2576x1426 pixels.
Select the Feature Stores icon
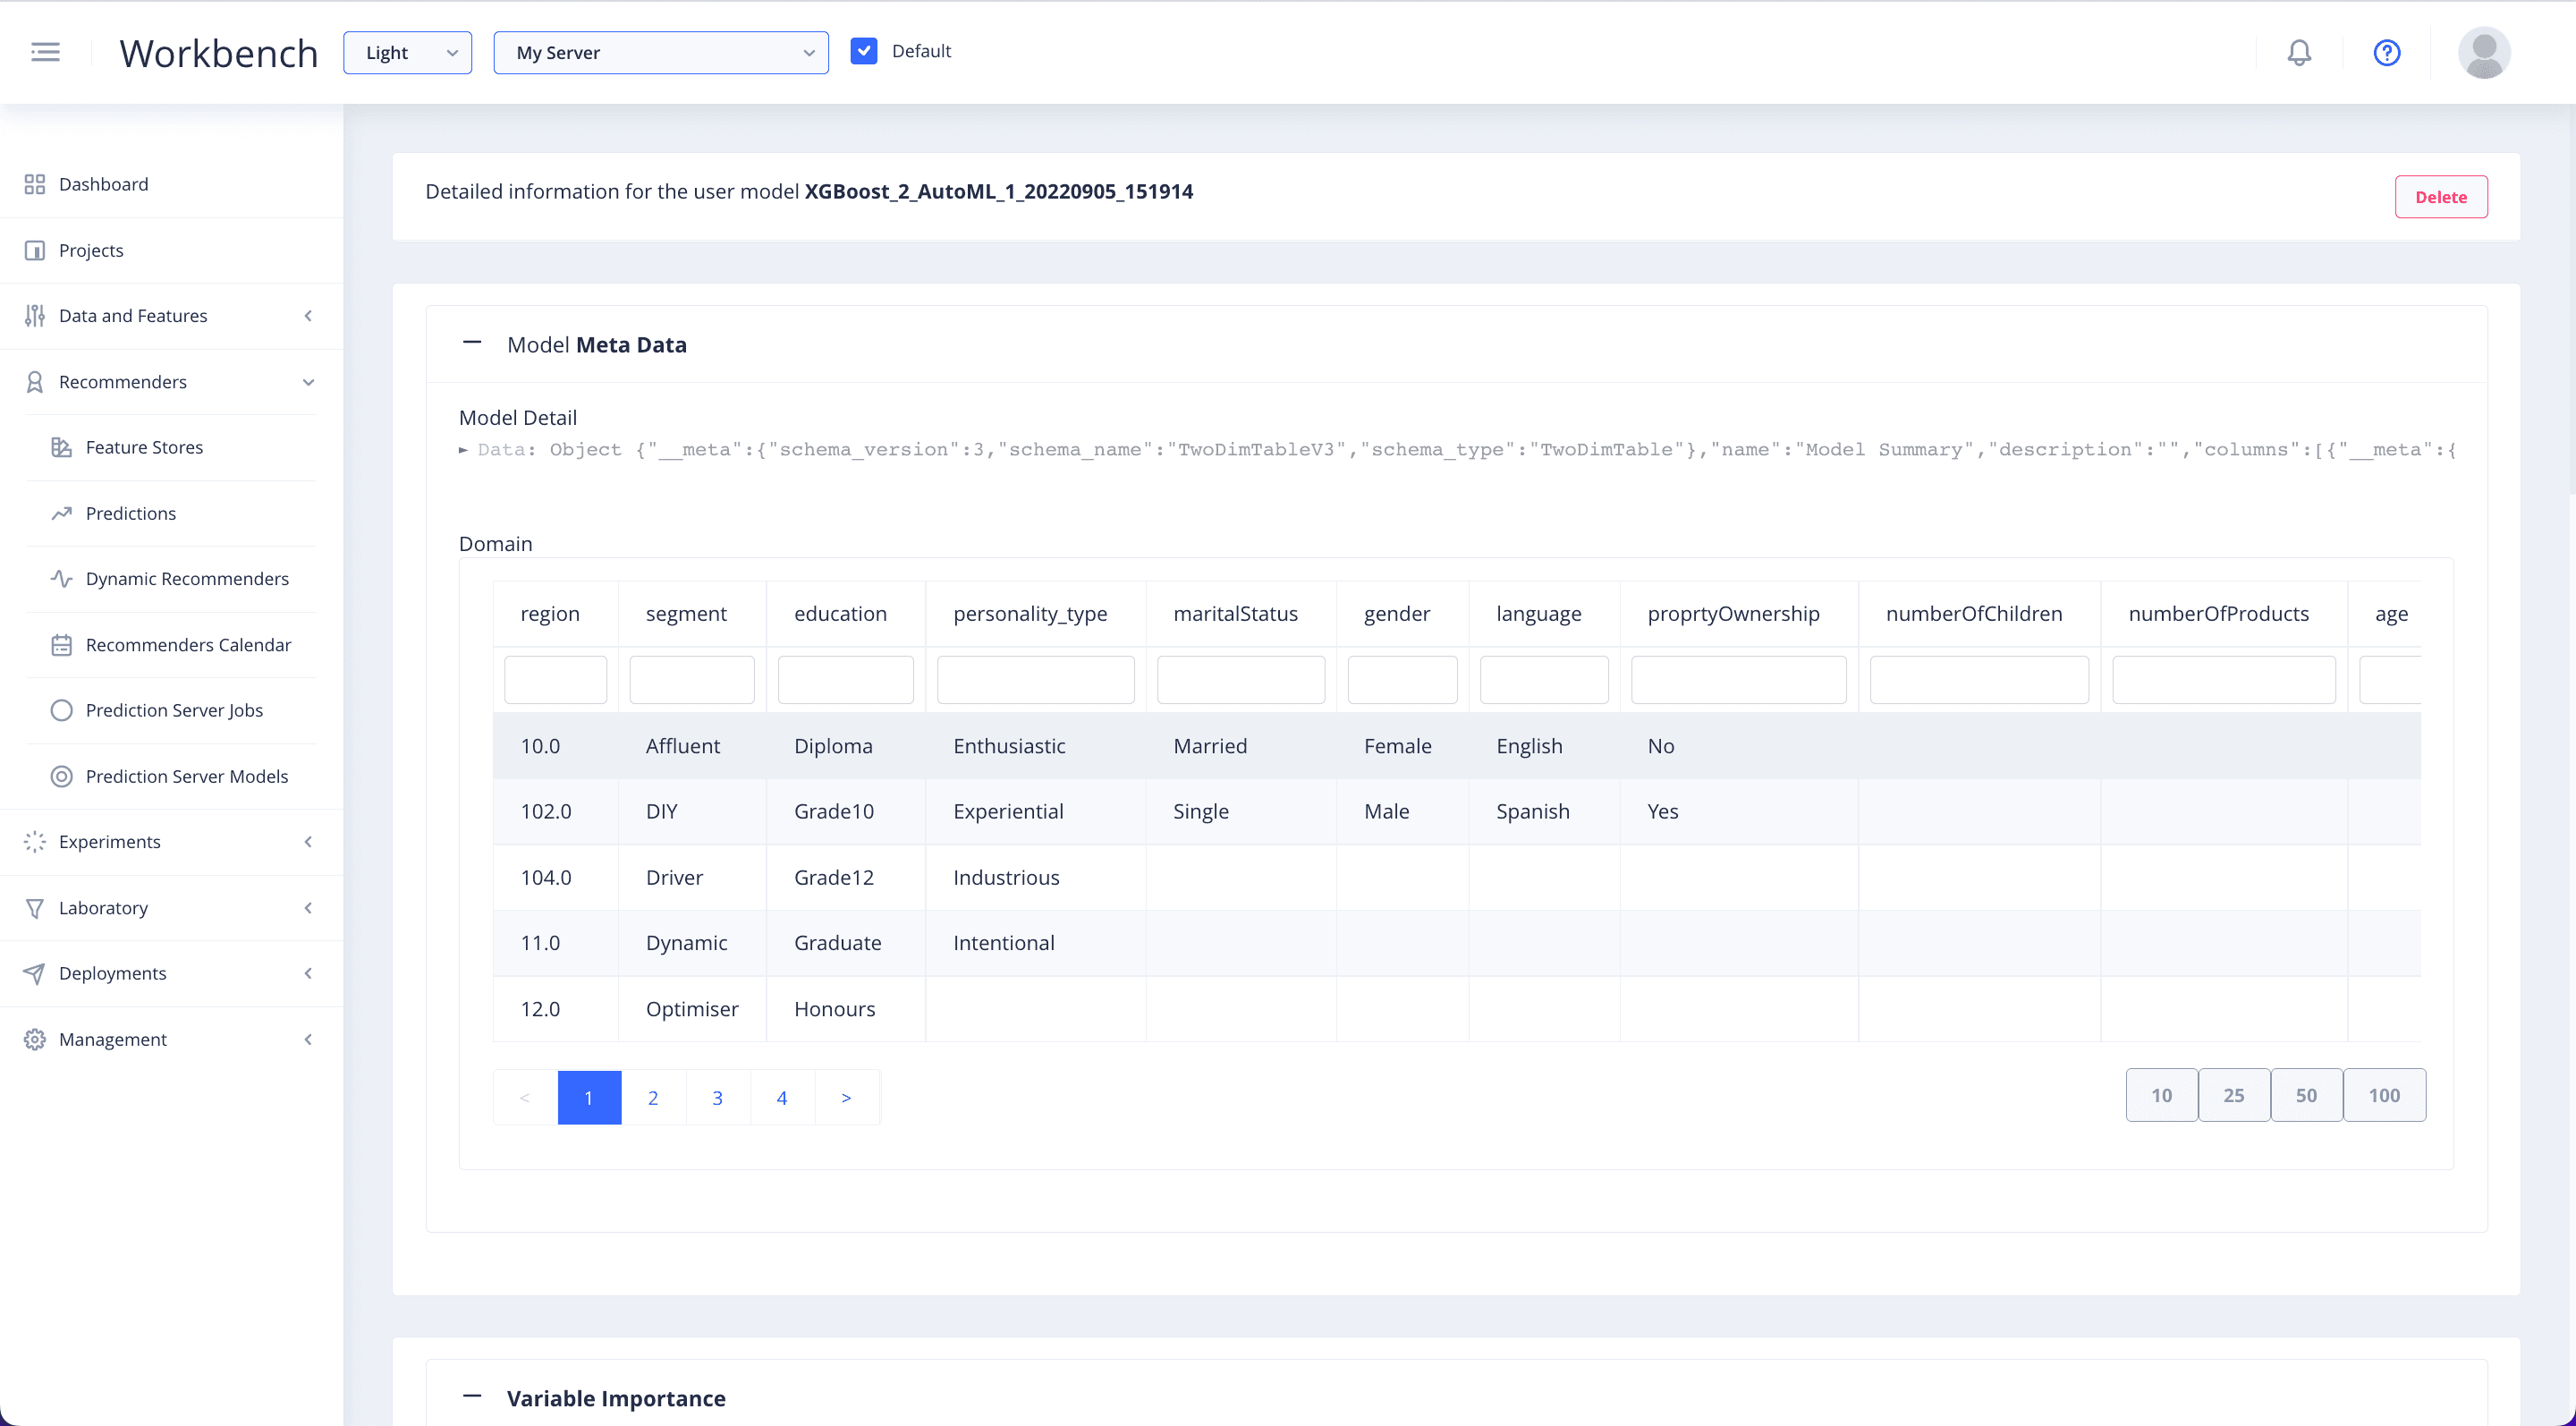(61, 447)
